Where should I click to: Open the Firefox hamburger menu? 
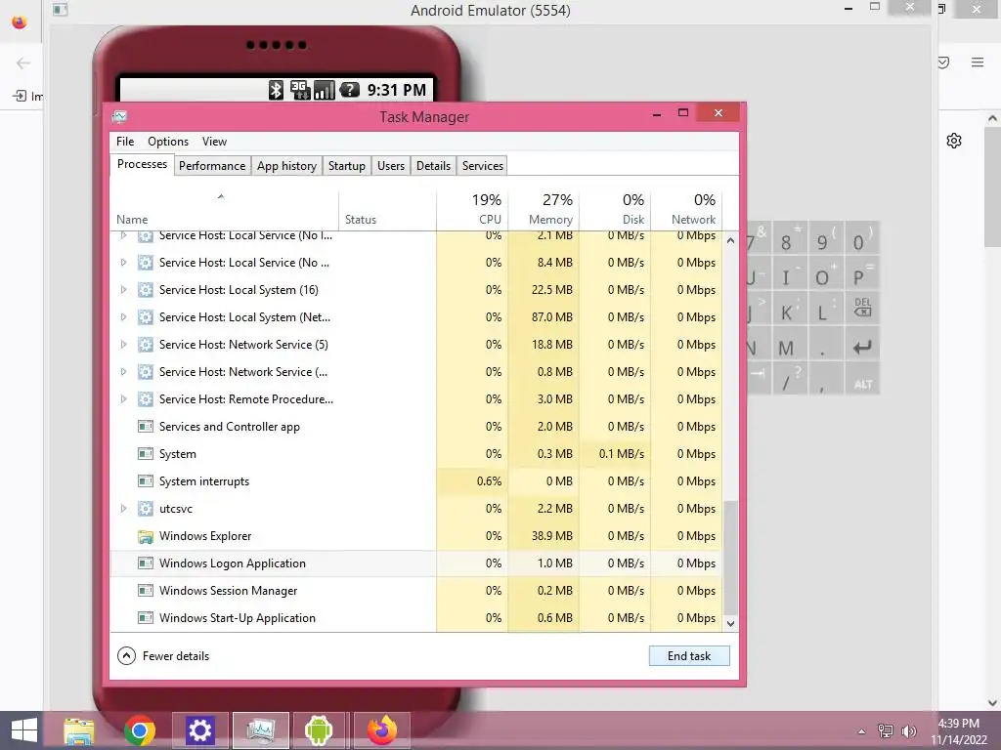coord(978,62)
